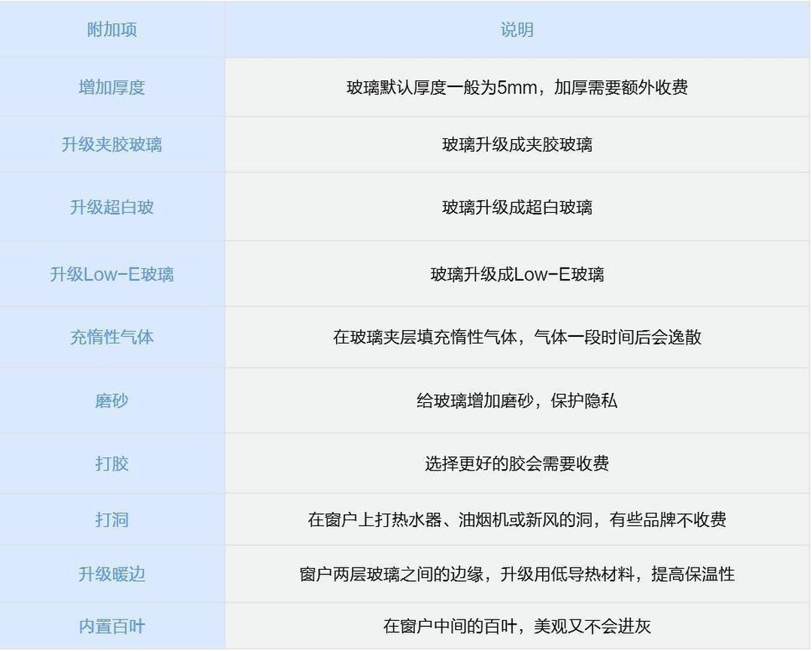Image resolution: width=812 pixels, height=651 pixels.
Task: Click the 选择更好的胶会需要收费 description
Action: [x=517, y=463]
